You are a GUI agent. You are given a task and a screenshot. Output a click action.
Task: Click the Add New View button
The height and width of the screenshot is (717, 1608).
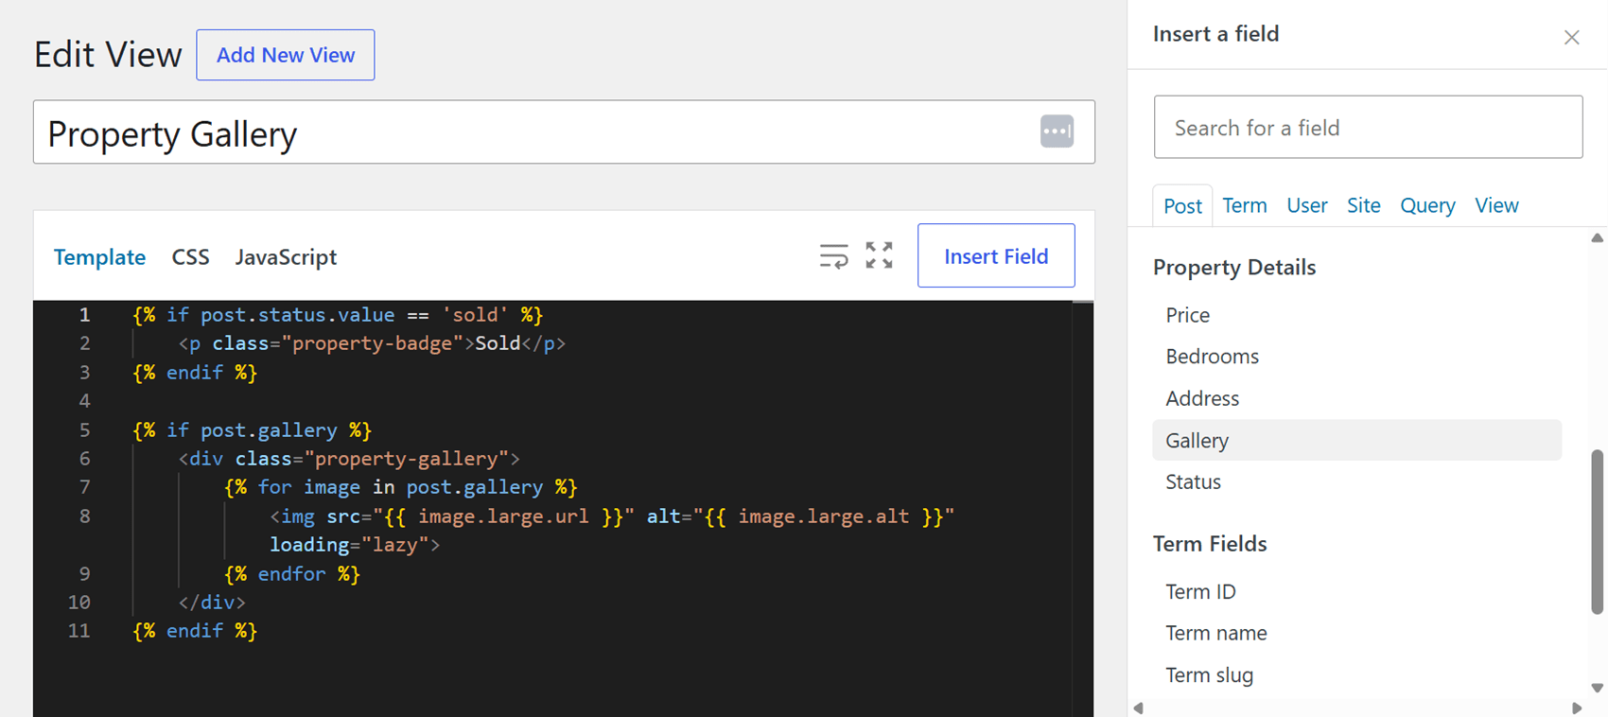coord(286,55)
